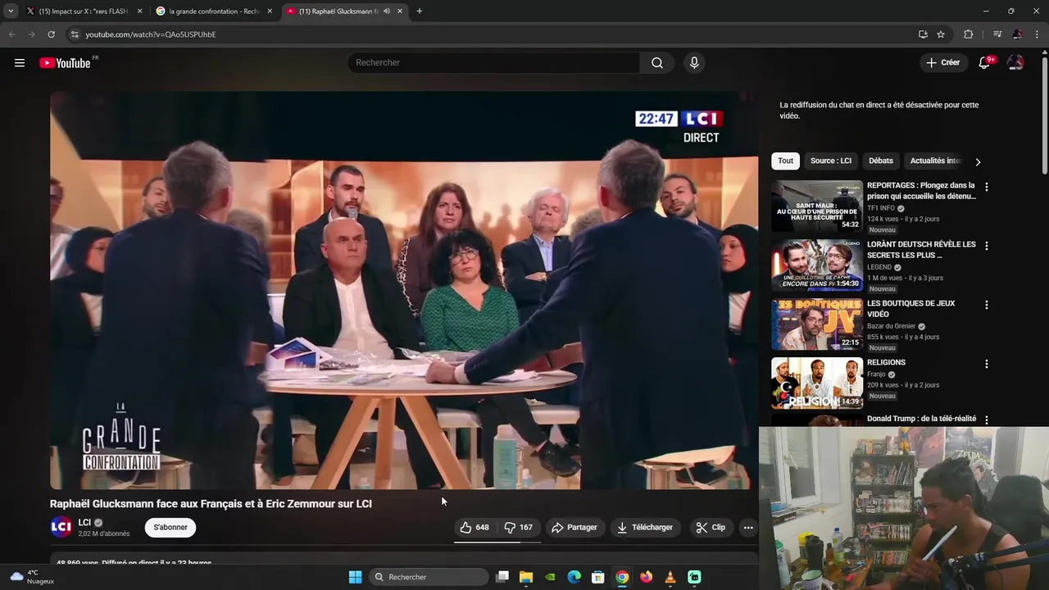The width and height of the screenshot is (1049, 590).
Task: Open options menu for RELIGIONS video
Action: [987, 364]
